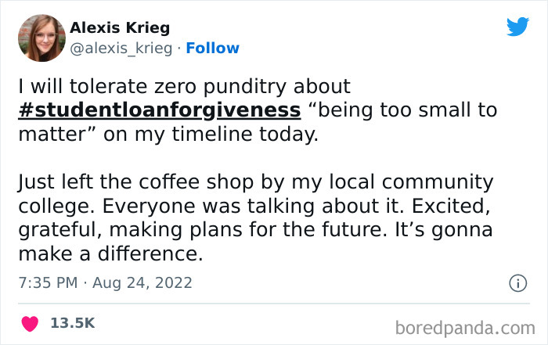Open the #studentloanforgiveness hashtag
The height and width of the screenshot is (345, 548).
coord(159,110)
